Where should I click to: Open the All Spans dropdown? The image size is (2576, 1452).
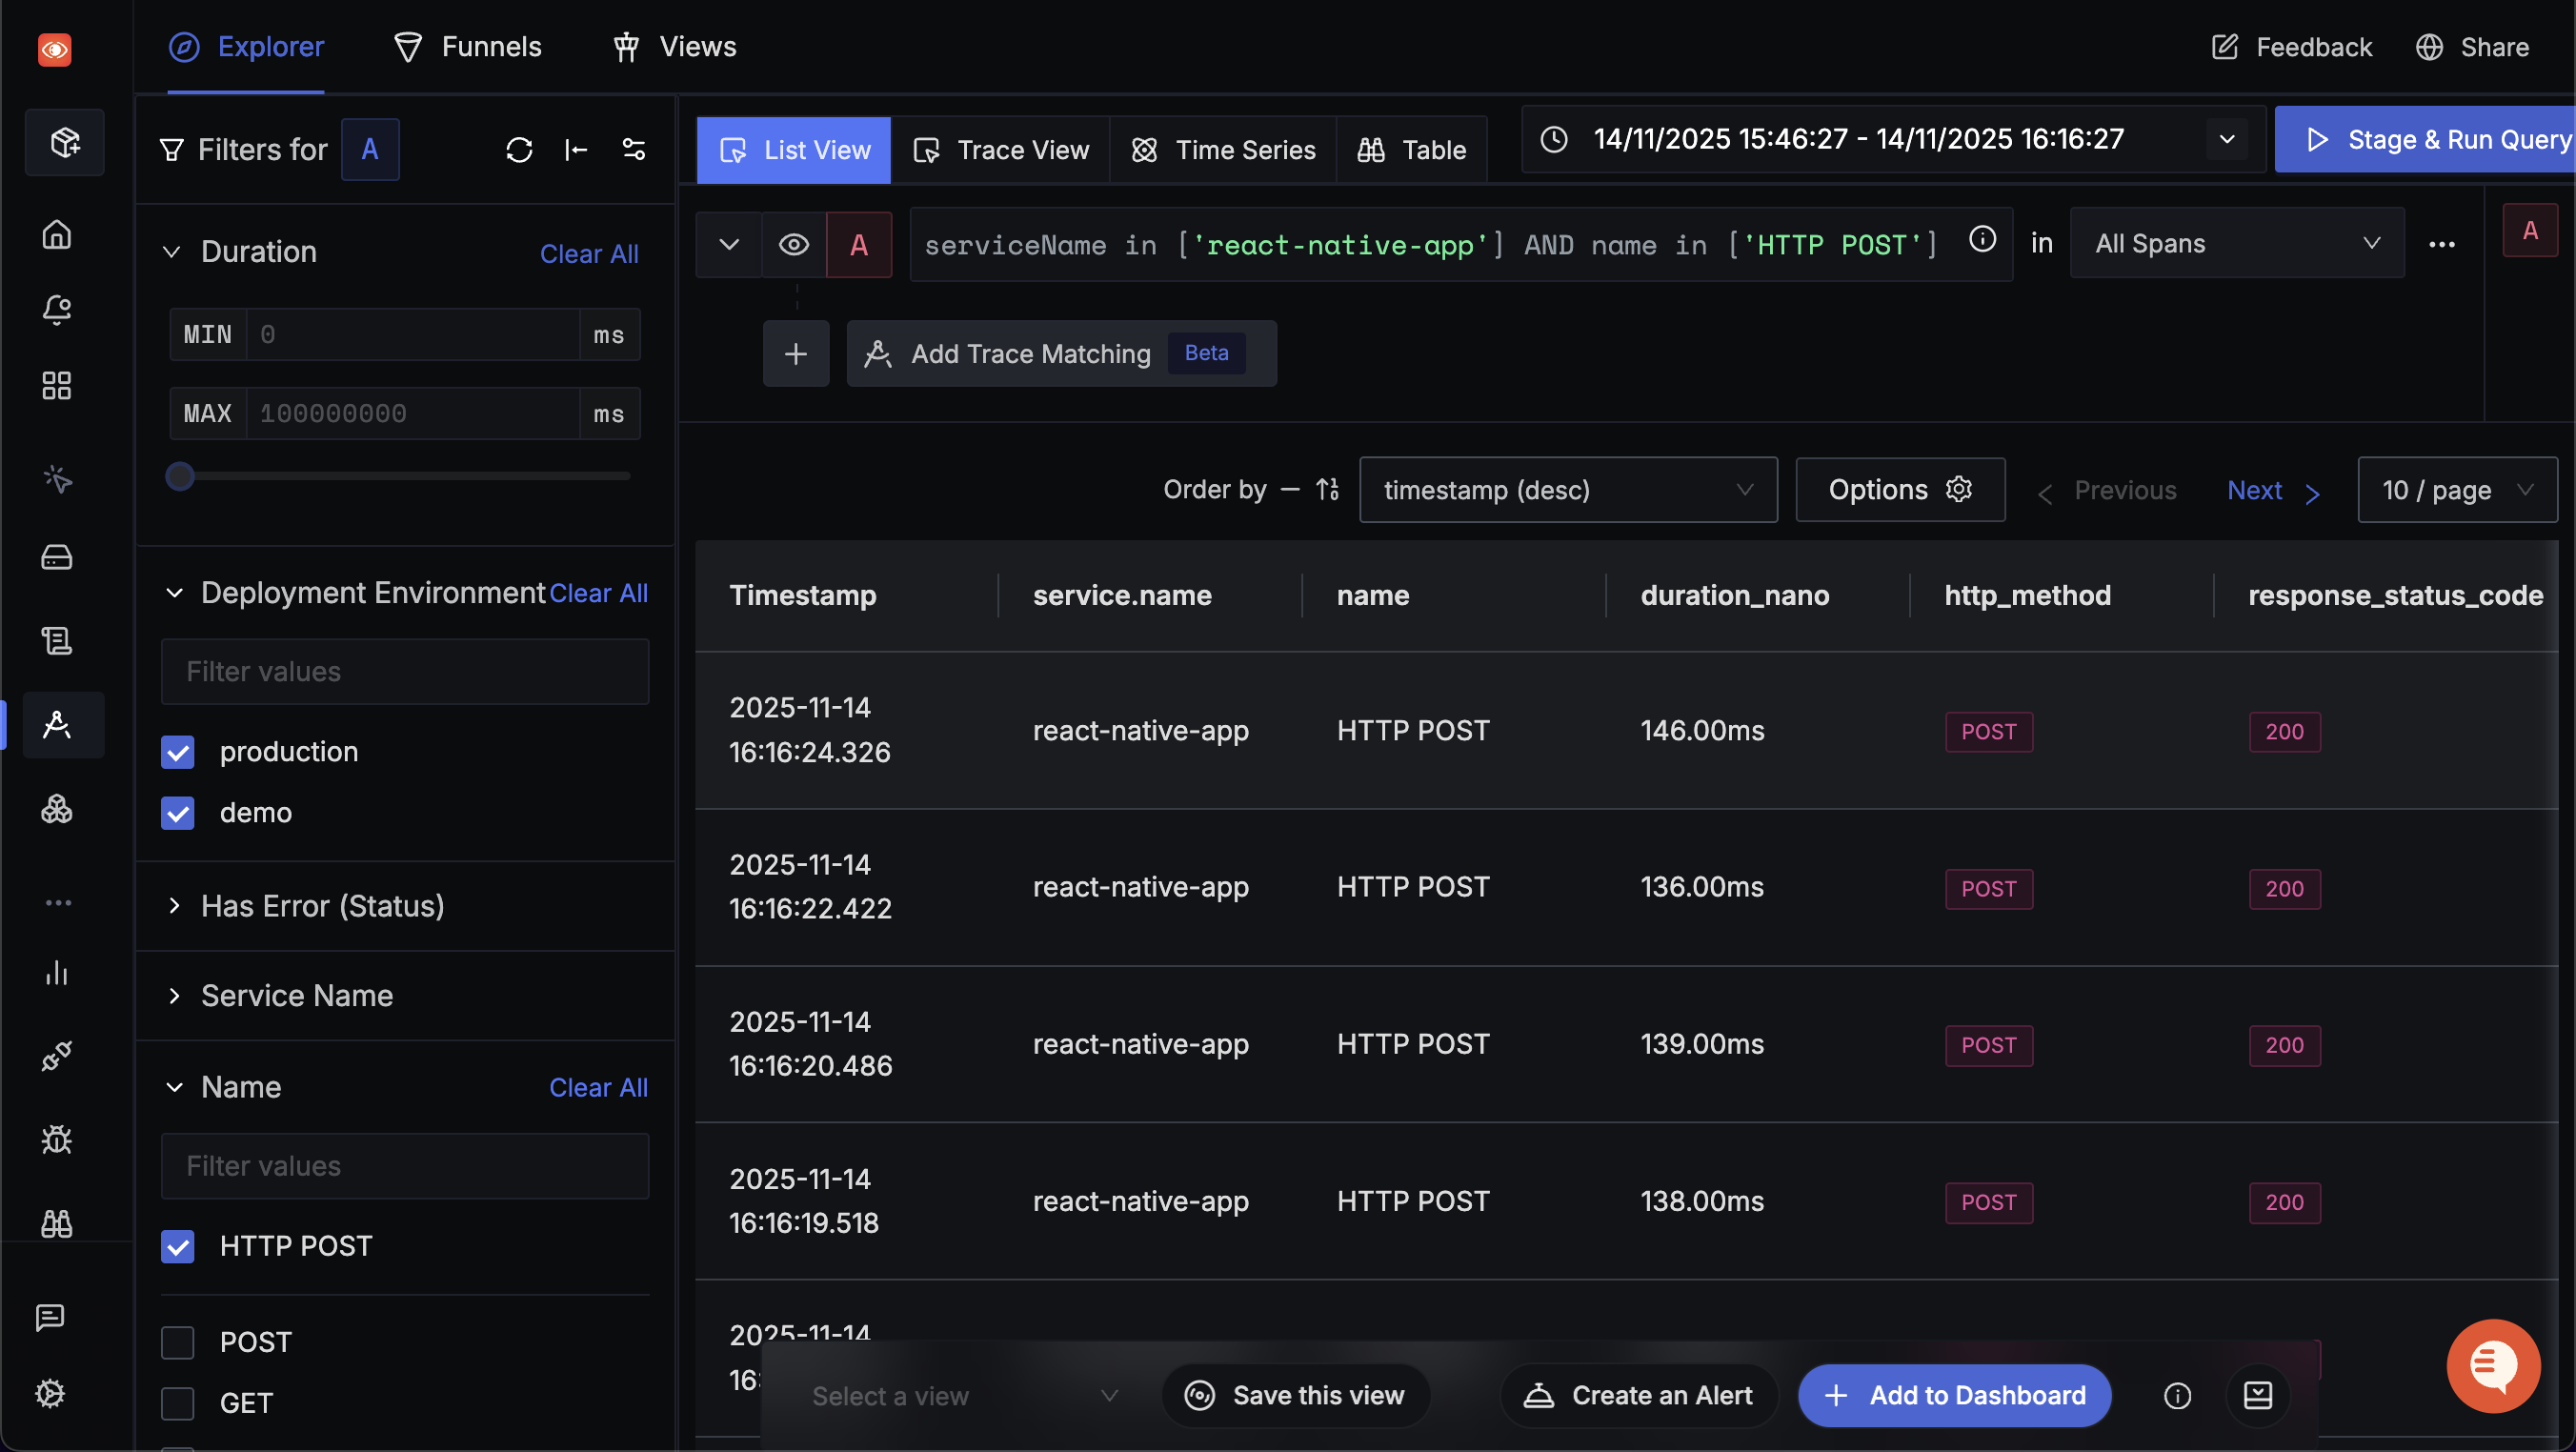pyautogui.click(x=2236, y=244)
